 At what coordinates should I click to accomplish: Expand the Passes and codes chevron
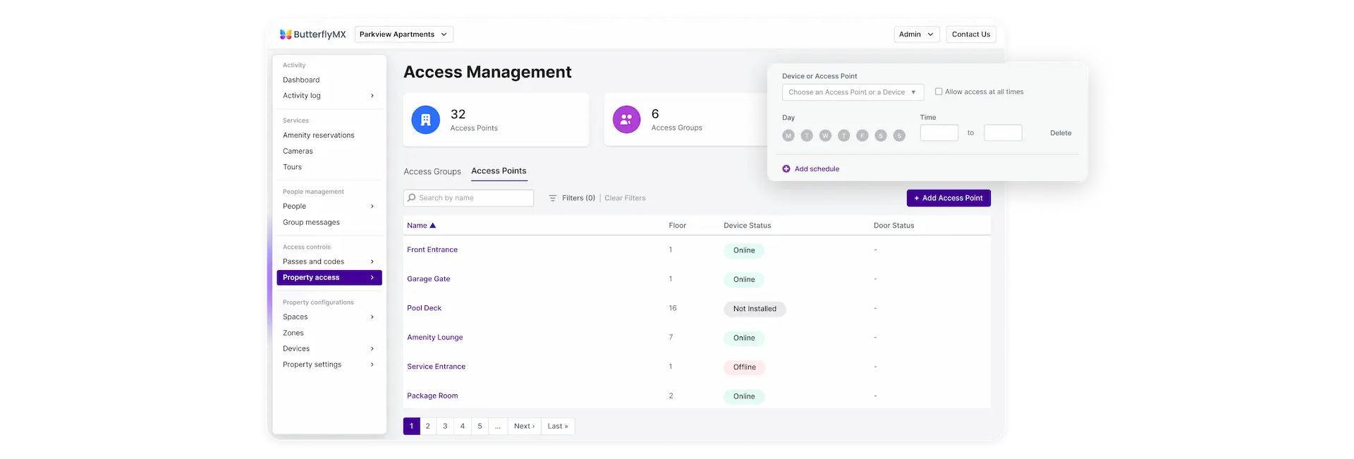pos(372,262)
